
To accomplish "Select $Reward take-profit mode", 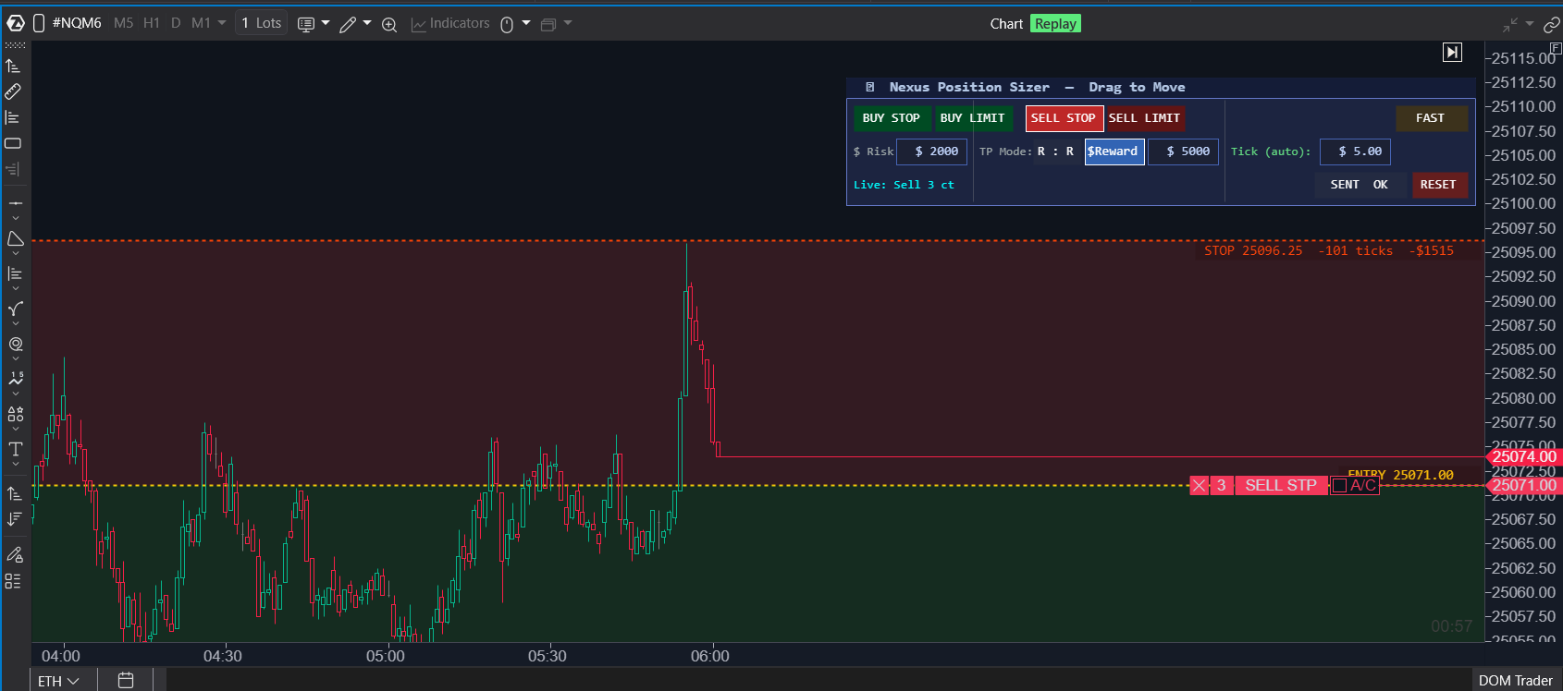I will click(1114, 152).
